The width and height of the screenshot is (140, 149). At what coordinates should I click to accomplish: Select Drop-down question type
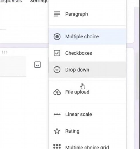click(87, 70)
